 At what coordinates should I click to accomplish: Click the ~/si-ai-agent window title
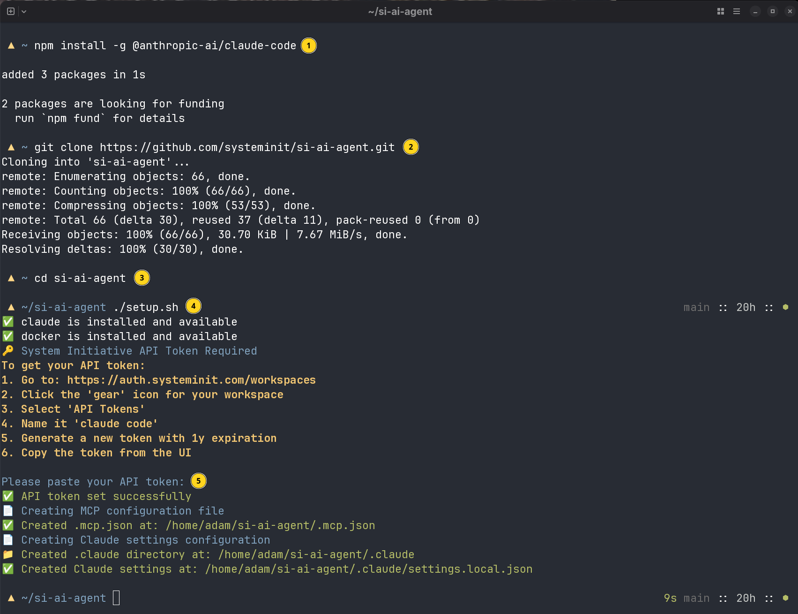coord(400,11)
